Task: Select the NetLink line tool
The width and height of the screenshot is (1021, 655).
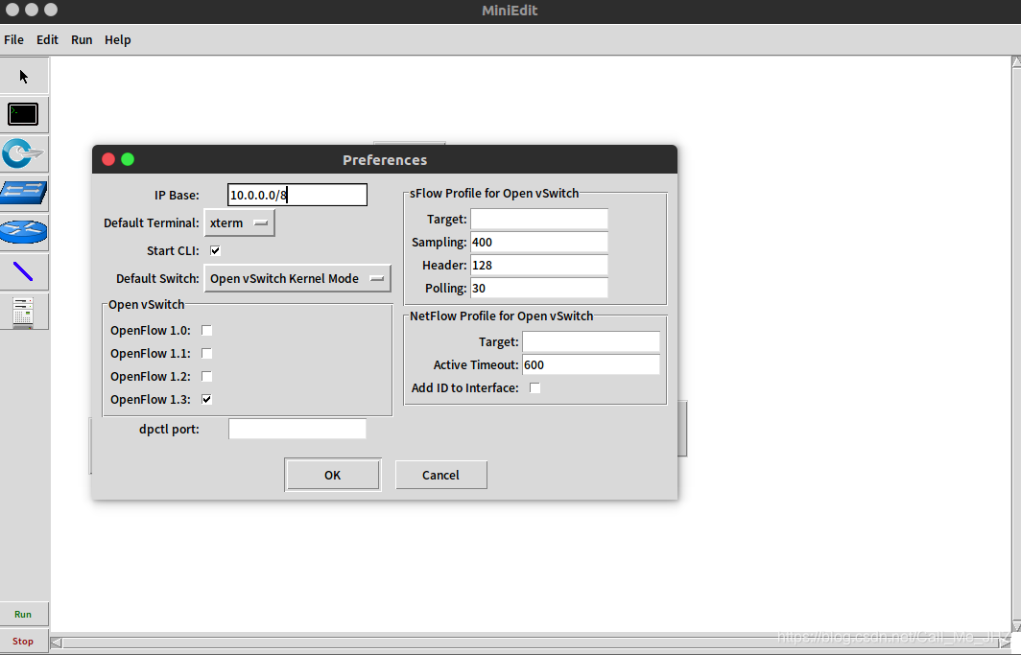Action: tap(24, 271)
